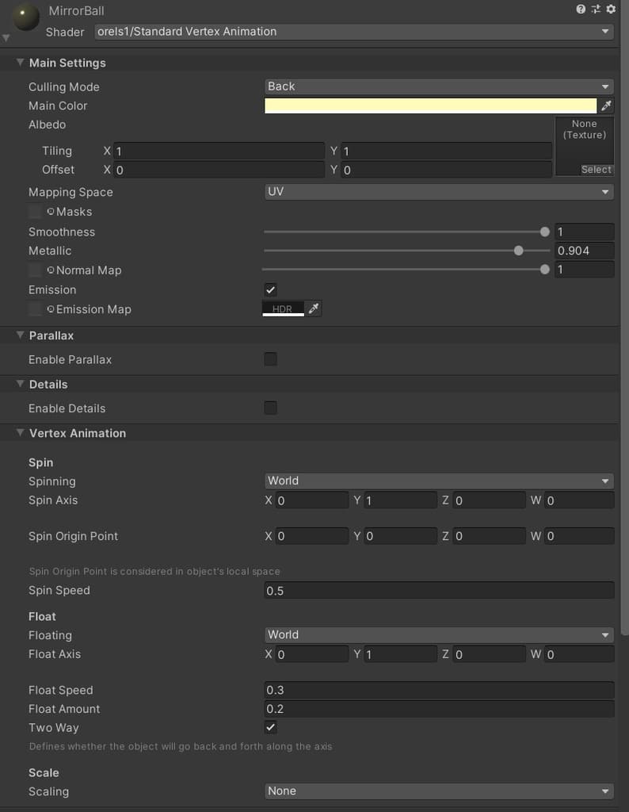Open the Main Color swatch
The image size is (629, 812).
pos(430,106)
